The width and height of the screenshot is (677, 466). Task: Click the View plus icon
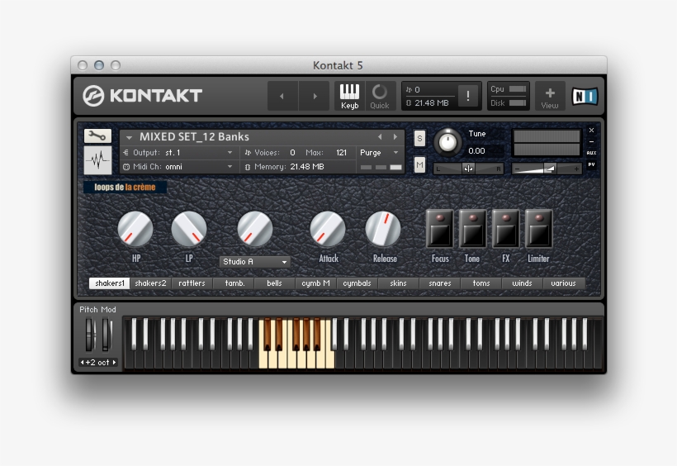550,96
